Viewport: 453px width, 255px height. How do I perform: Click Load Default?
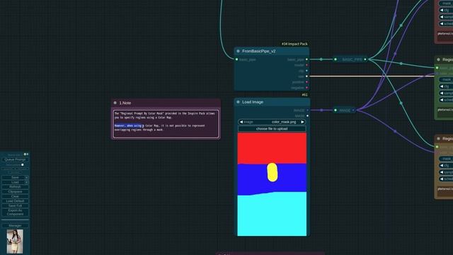pyautogui.click(x=15, y=201)
